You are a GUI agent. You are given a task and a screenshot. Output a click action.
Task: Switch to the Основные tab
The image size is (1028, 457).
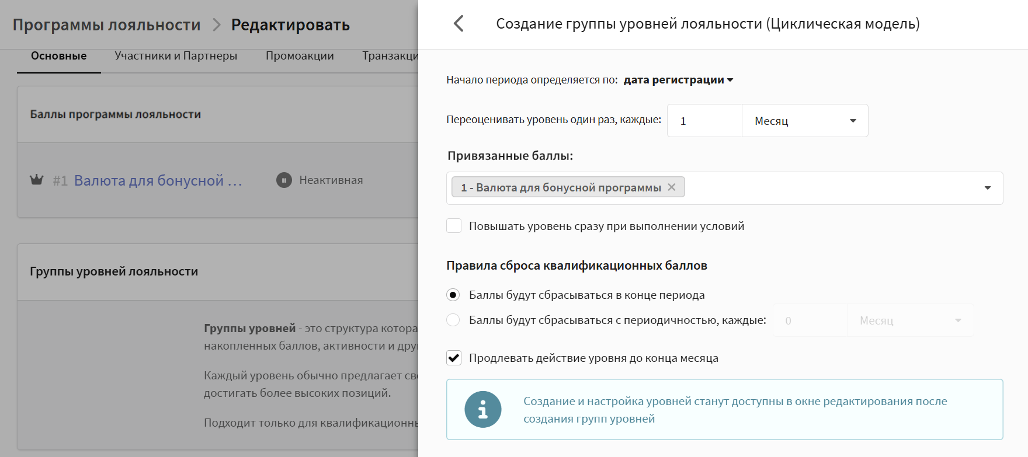click(x=58, y=56)
